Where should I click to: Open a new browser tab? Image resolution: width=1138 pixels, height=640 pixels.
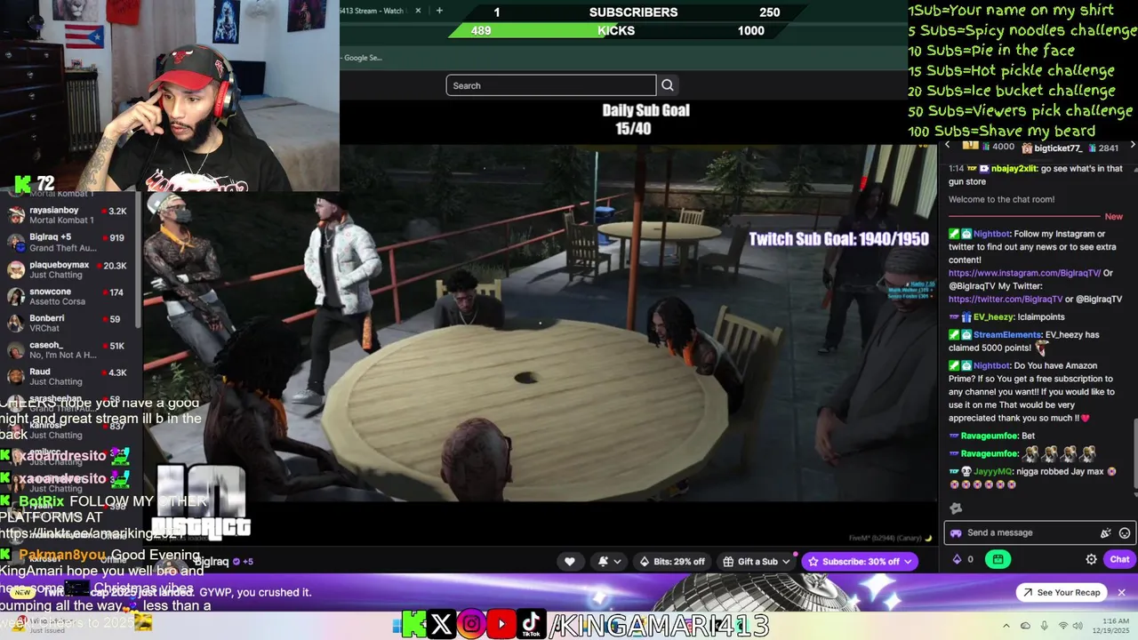click(439, 11)
